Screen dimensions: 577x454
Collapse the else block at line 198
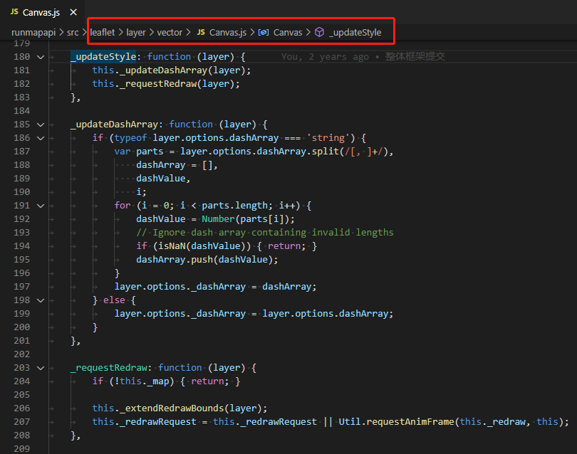click(41, 300)
